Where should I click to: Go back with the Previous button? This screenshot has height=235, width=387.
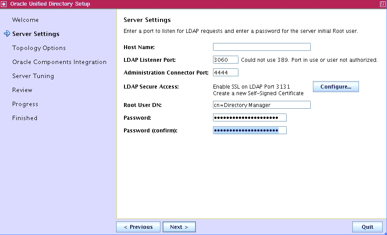(138, 227)
